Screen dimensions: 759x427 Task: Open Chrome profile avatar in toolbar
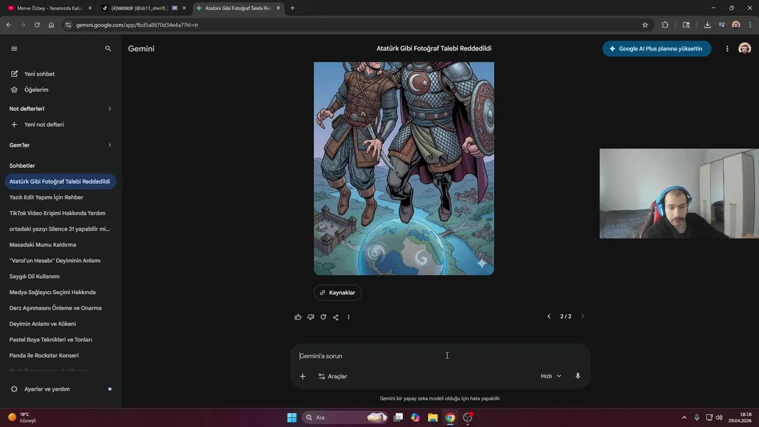click(x=736, y=25)
